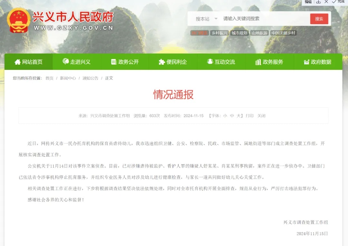Click the checkmark icon beside 政府数据
Screen dimensions: 348x246
click(306, 62)
